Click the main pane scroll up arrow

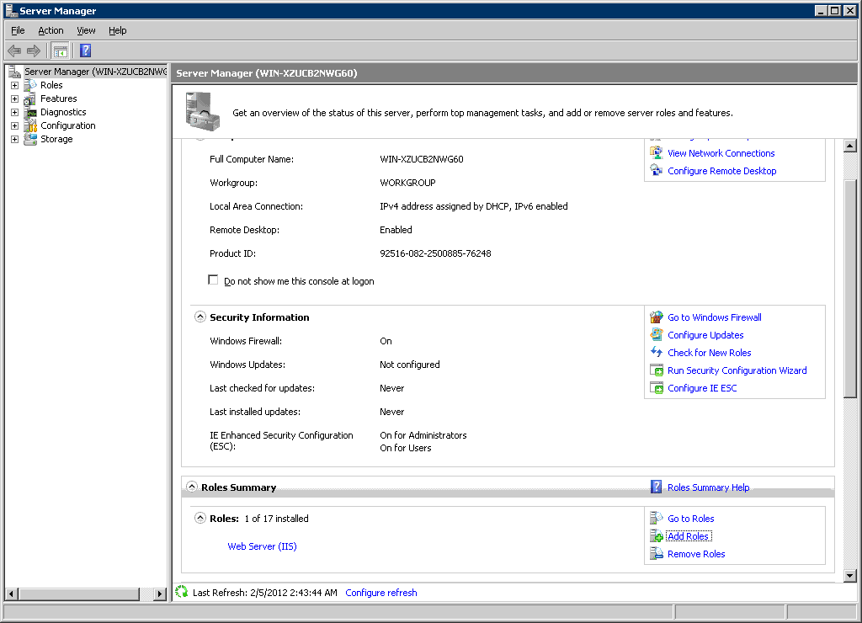pyautogui.click(x=850, y=146)
